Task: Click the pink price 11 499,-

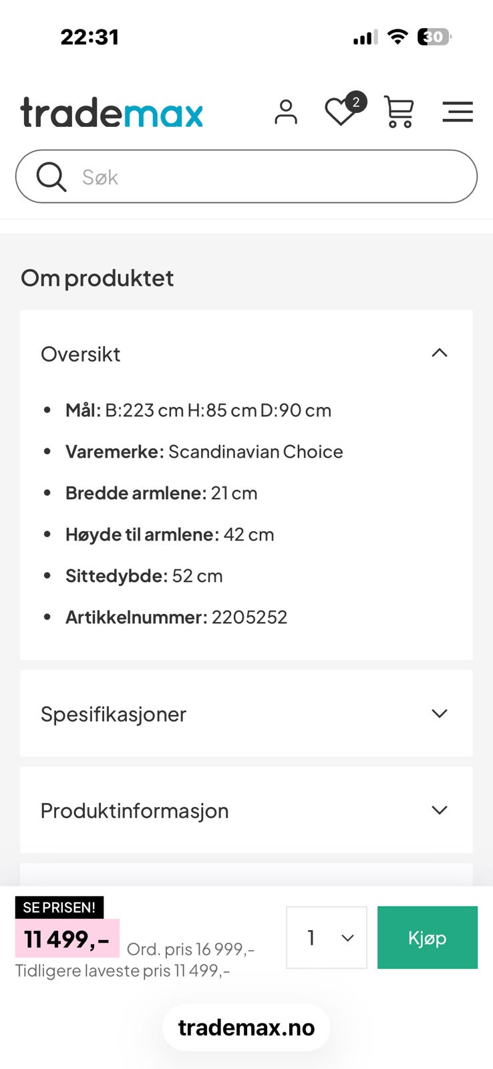Action: pos(66,938)
